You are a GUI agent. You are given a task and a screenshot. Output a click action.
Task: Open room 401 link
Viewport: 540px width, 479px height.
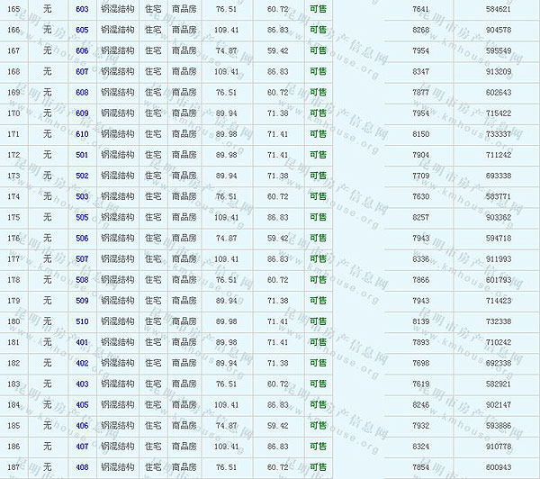pos(82,342)
